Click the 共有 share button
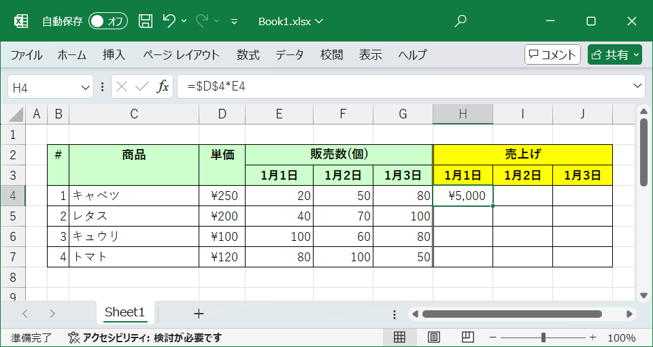653x347 pixels. coord(615,55)
